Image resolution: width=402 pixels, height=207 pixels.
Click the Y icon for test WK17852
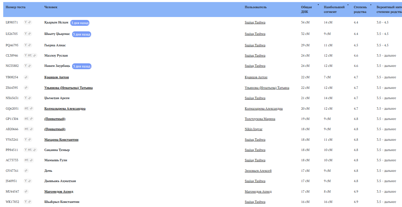click(x=26, y=202)
